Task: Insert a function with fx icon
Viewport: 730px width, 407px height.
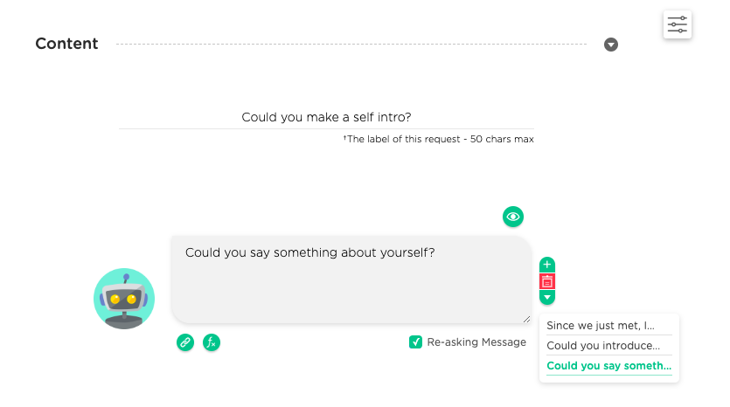Action: pos(212,342)
